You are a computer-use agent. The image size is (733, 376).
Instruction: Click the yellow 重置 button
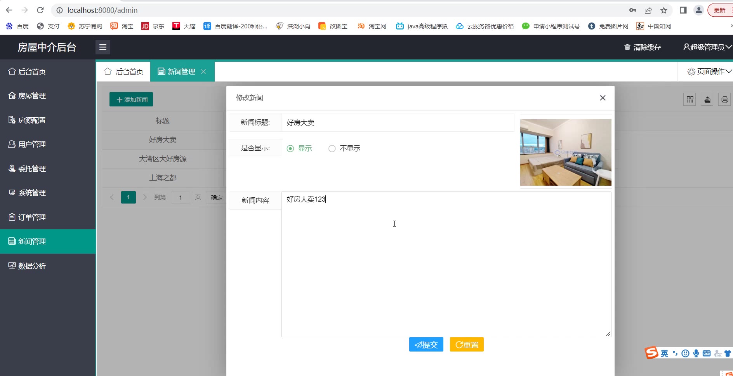tap(467, 345)
